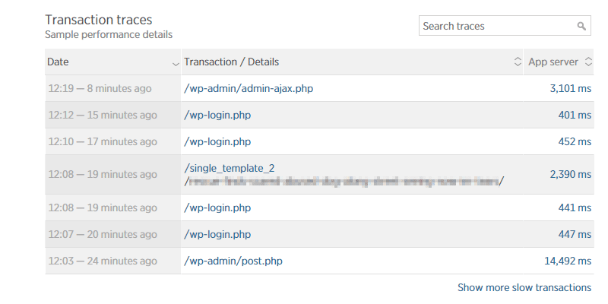Click the search magnifier icon
Screen dimensions: 608x304
tap(581, 27)
